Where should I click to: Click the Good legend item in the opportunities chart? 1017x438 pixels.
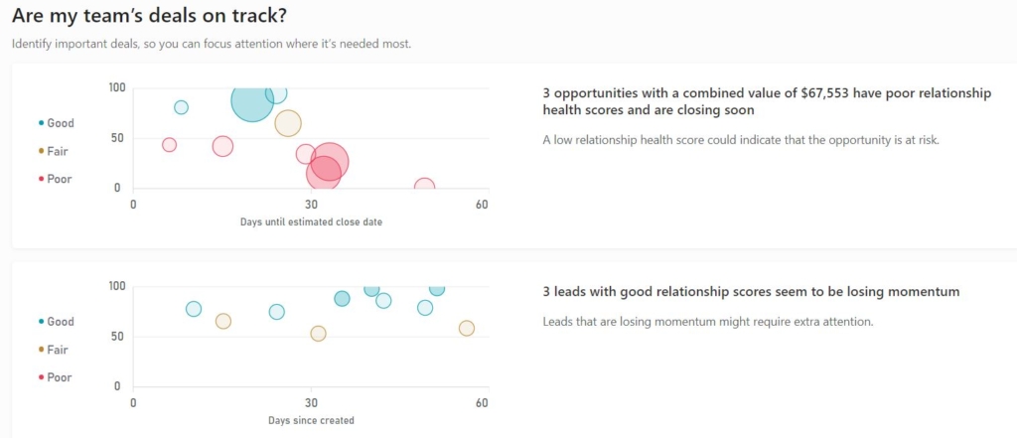[60, 123]
